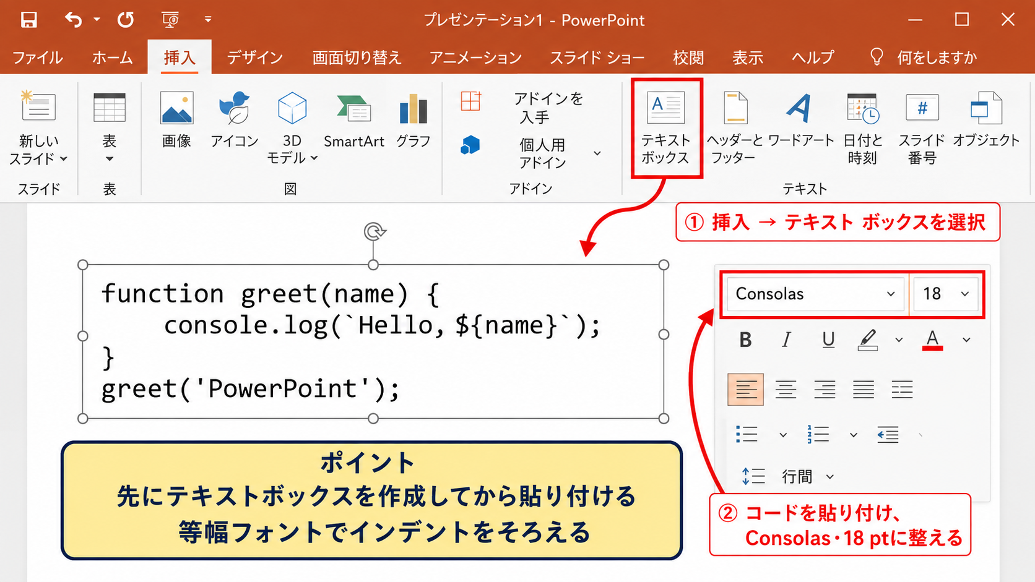Start slideshow from beginning icon
The image size is (1035, 582).
[x=170, y=20]
